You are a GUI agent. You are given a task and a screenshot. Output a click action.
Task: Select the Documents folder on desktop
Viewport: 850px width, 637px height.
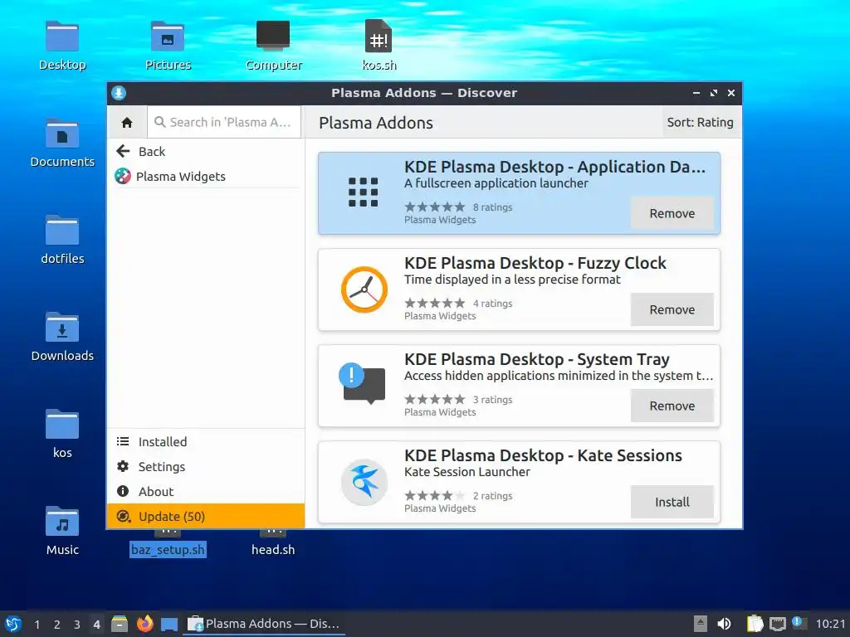[62, 134]
